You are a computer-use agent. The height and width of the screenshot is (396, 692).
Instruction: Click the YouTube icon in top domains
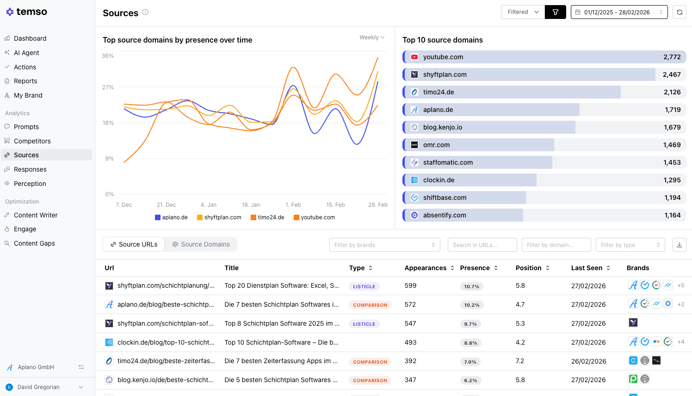(x=414, y=57)
